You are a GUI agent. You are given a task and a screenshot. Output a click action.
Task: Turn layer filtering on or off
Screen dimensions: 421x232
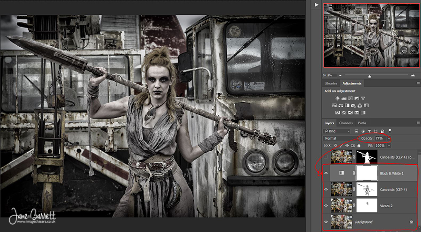tap(390, 131)
